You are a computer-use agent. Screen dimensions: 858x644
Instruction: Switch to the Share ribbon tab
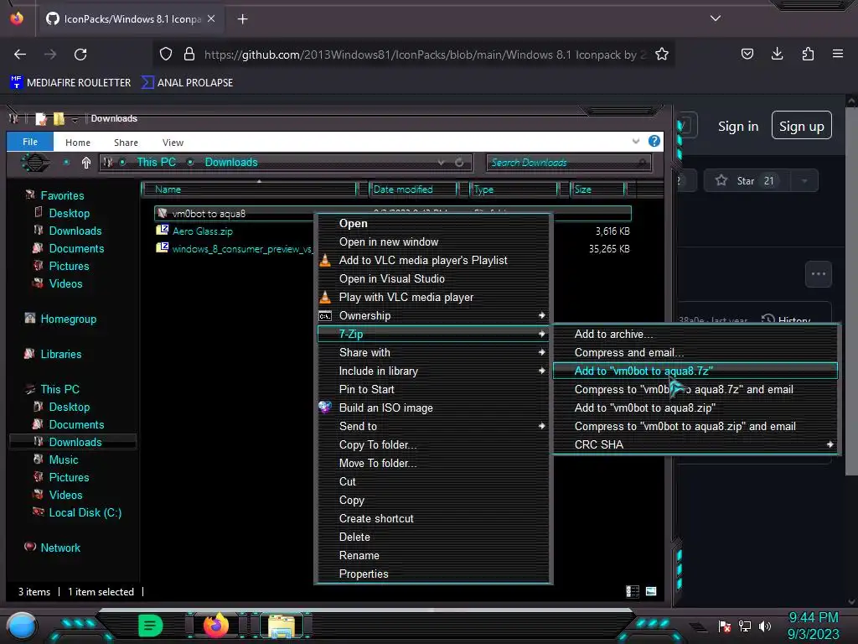(x=126, y=143)
